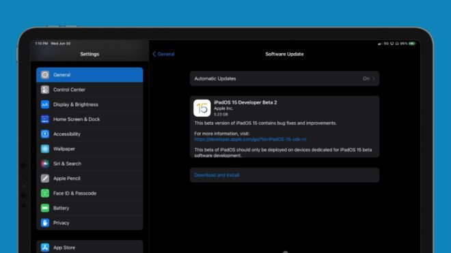The height and width of the screenshot is (253, 451).
Task: Open Wallpaper settings
Action: point(90,149)
